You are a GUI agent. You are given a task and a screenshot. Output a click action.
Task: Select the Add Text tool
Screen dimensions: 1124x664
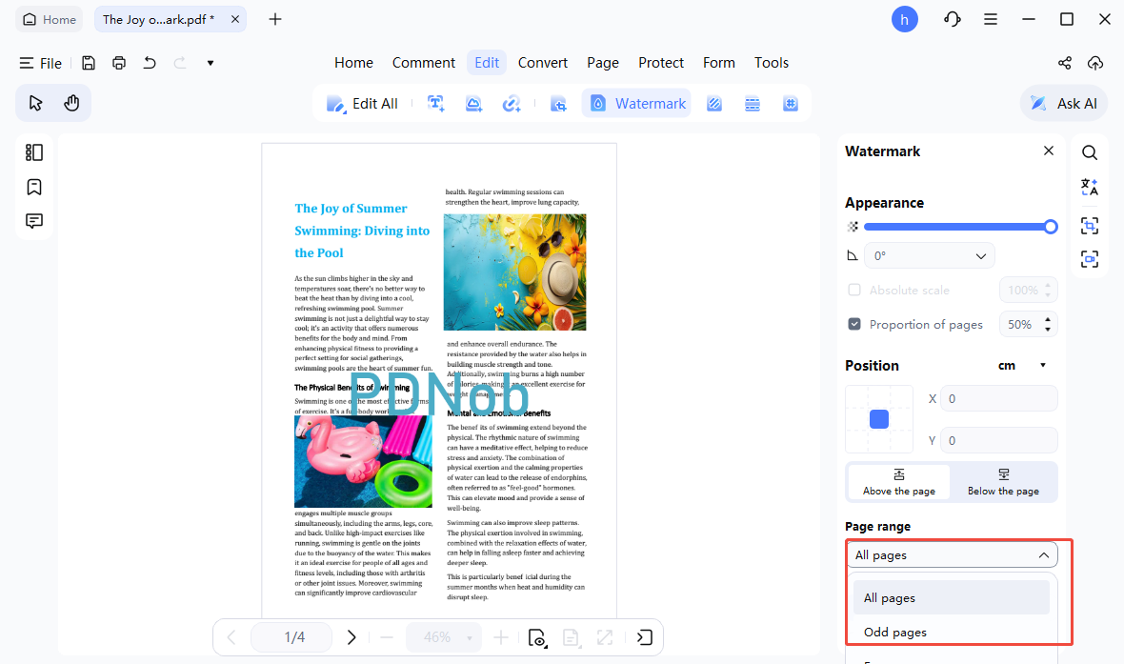435,103
